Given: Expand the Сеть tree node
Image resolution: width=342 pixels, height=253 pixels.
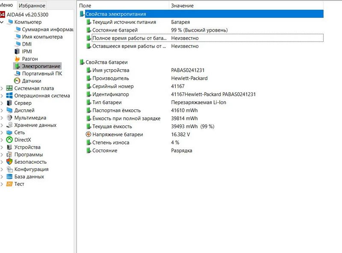Looking at the screenshot, I should 2,132.
